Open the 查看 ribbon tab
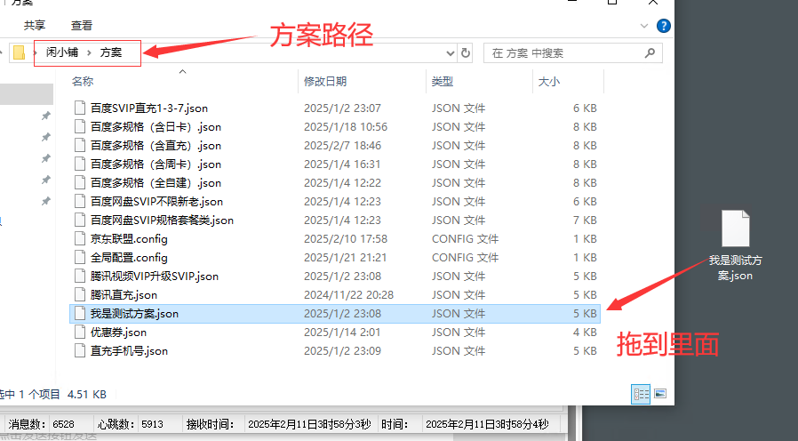Viewport: 798px width, 441px height. (x=82, y=25)
